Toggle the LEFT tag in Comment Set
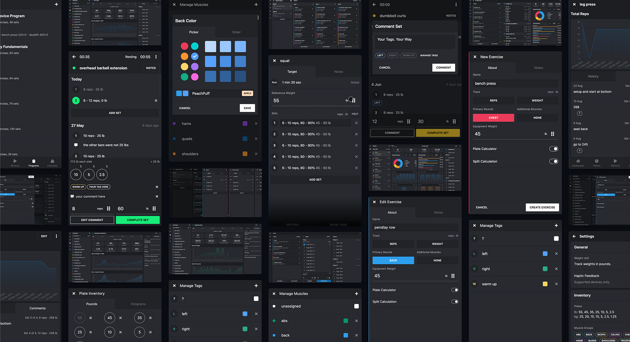The height and width of the screenshot is (342, 630). click(380, 55)
